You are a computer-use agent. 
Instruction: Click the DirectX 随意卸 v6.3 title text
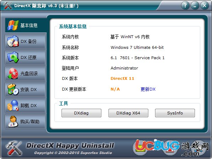[x=46, y=6]
